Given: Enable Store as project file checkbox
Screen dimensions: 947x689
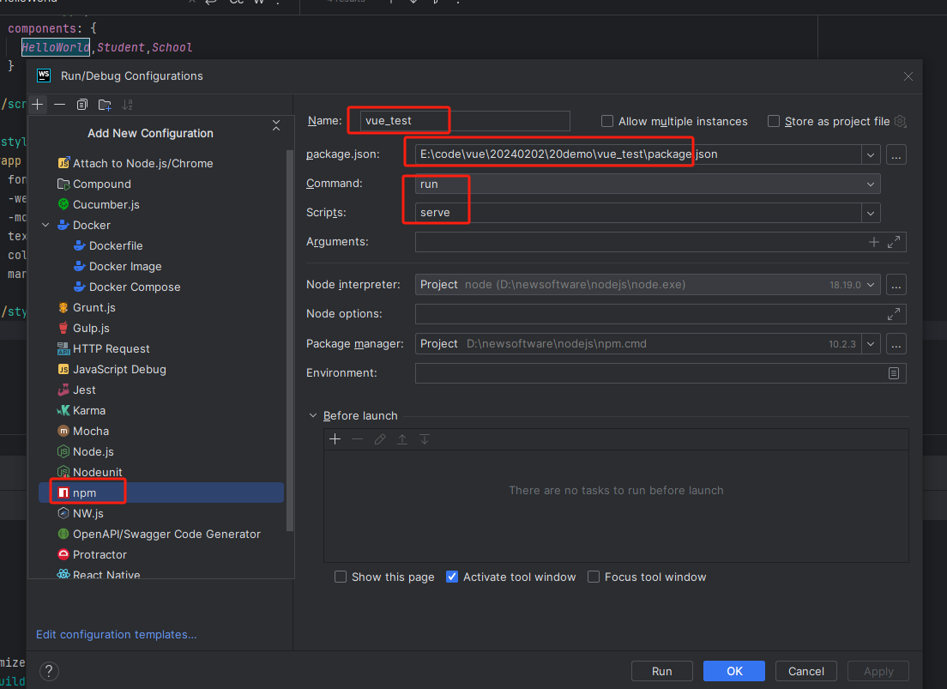Looking at the screenshot, I should (x=773, y=121).
